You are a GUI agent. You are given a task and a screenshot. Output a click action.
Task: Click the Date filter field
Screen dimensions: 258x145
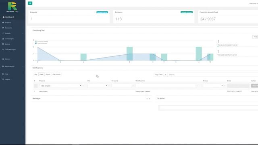click(238, 86)
